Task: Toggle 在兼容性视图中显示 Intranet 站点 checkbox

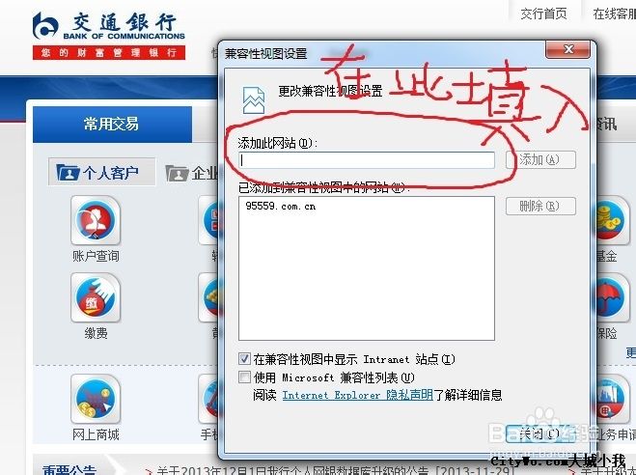Action: tap(244, 358)
